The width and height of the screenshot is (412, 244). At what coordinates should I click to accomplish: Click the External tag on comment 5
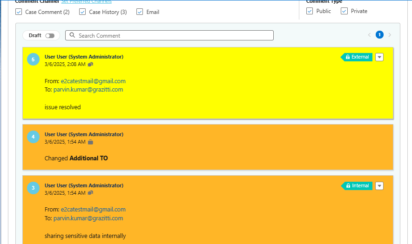(357, 57)
